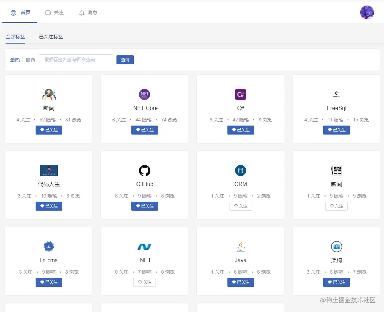
Task: Unfollow the GitHub tag
Action: [x=144, y=206]
